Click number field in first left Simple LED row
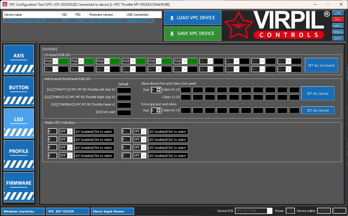Viewport: 348px width, 216px height. [x=52, y=131]
